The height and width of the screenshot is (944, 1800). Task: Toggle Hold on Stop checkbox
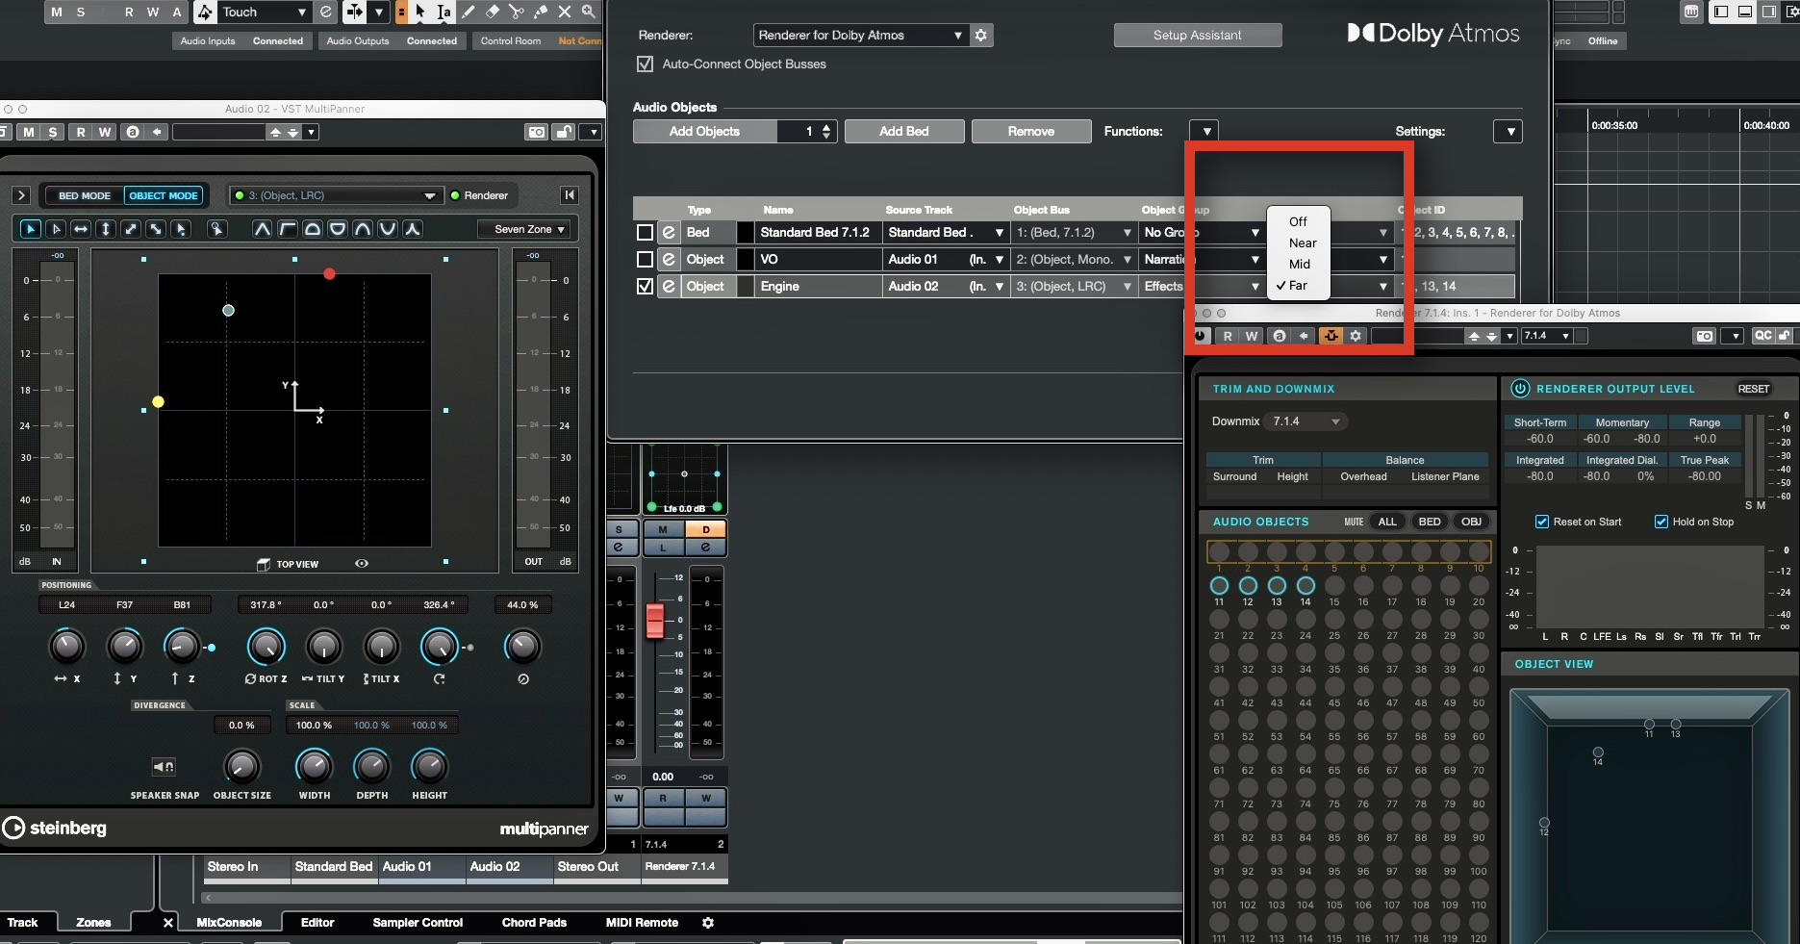click(1661, 522)
